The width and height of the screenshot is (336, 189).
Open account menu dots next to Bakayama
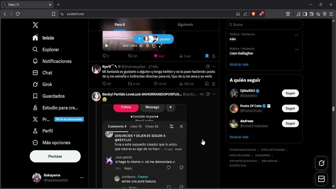[x=82, y=178]
